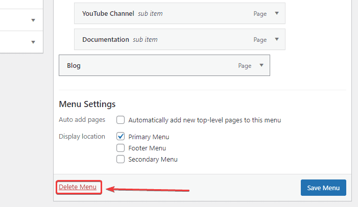Expand the upper collapsed left sidebar panel arrow

[x=33, y=20]
